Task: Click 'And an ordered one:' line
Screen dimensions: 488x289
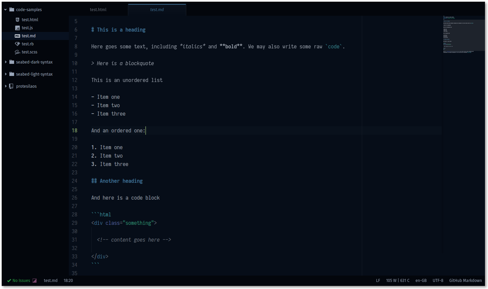Action: click(118, 131)
